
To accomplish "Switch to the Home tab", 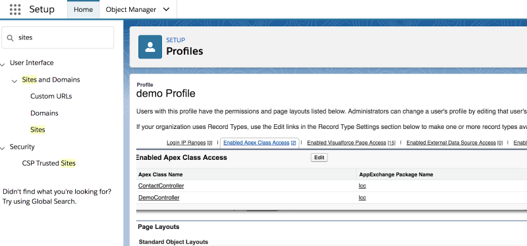I will (84, 9).
